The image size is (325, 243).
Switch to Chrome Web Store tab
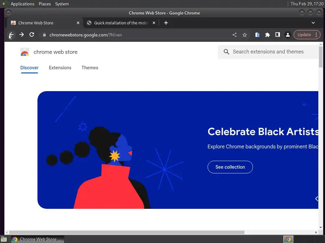click(45, 23)
